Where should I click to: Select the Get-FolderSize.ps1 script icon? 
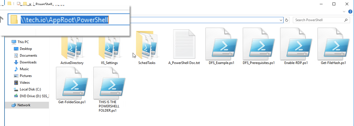(x=72, y=83)
